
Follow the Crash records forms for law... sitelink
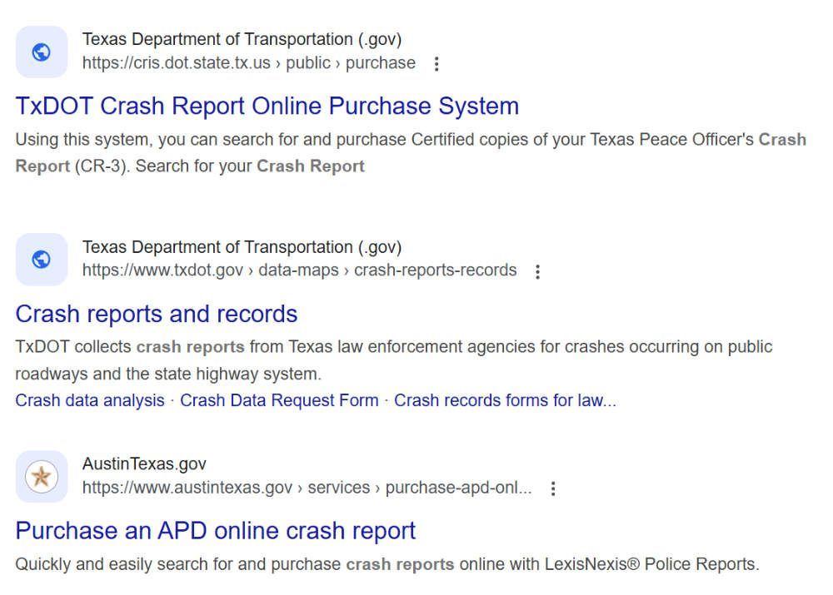click(505, 400)
